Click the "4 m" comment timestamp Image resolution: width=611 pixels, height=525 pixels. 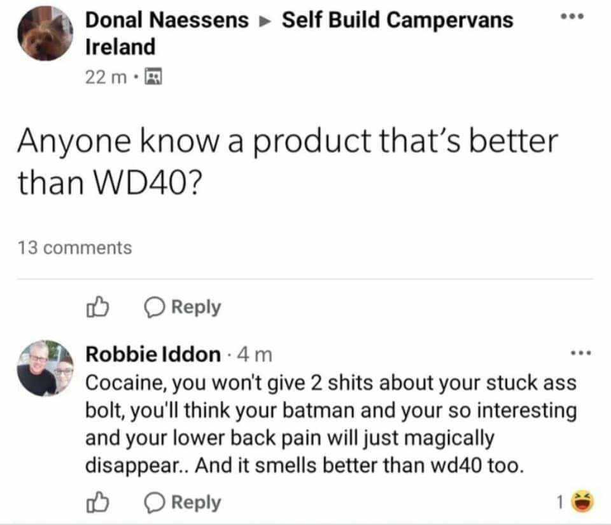tap(254, 354)
